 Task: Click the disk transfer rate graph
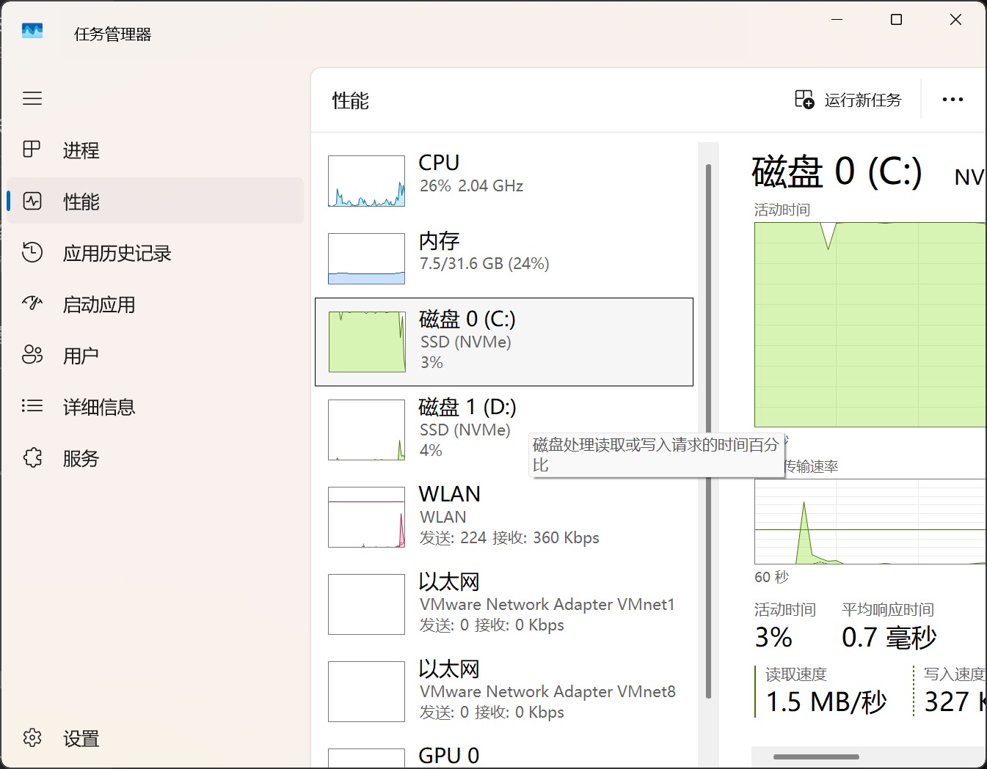[x=870, y=521]
